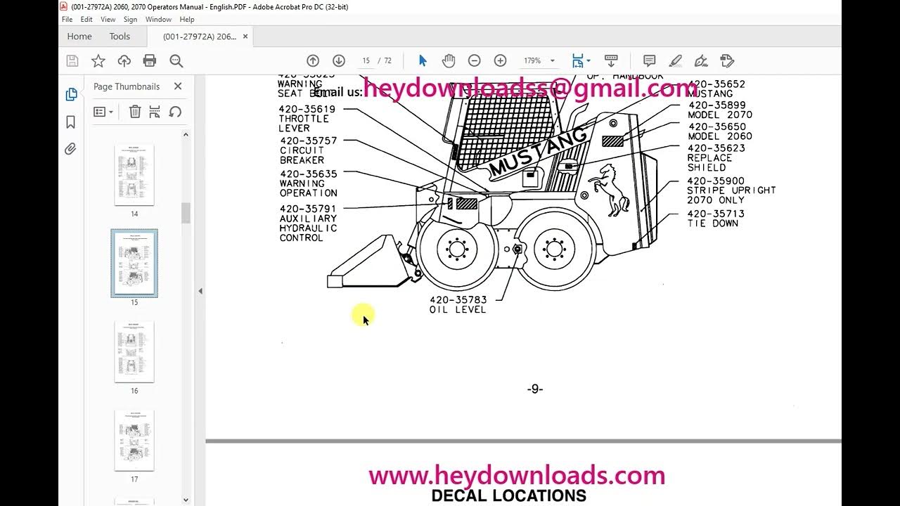900x506 pixels.
Task: Click the '420-35623 REPLACE SHIELD' label
Action: (716, 158)
